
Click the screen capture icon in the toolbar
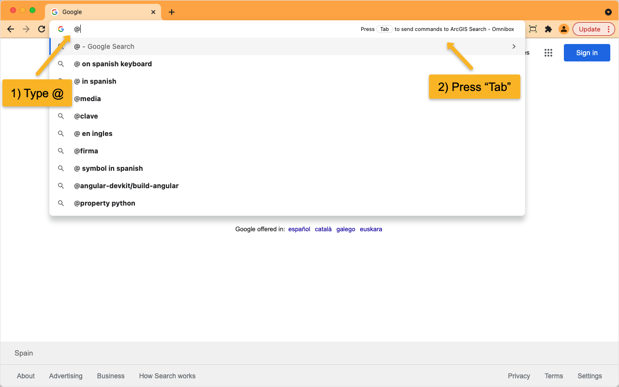(x=533, y=29)
